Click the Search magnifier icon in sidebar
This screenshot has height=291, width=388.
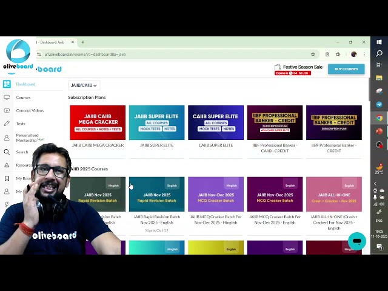coord(7,152)
